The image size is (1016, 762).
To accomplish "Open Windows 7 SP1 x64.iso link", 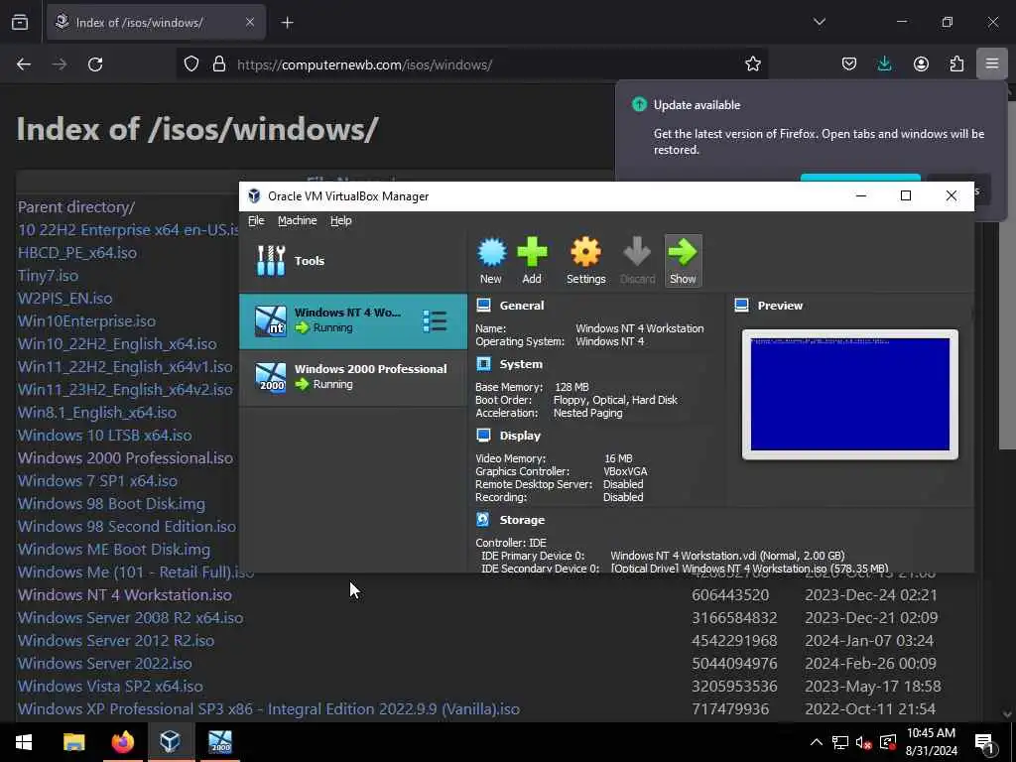I will pos(98,481).
